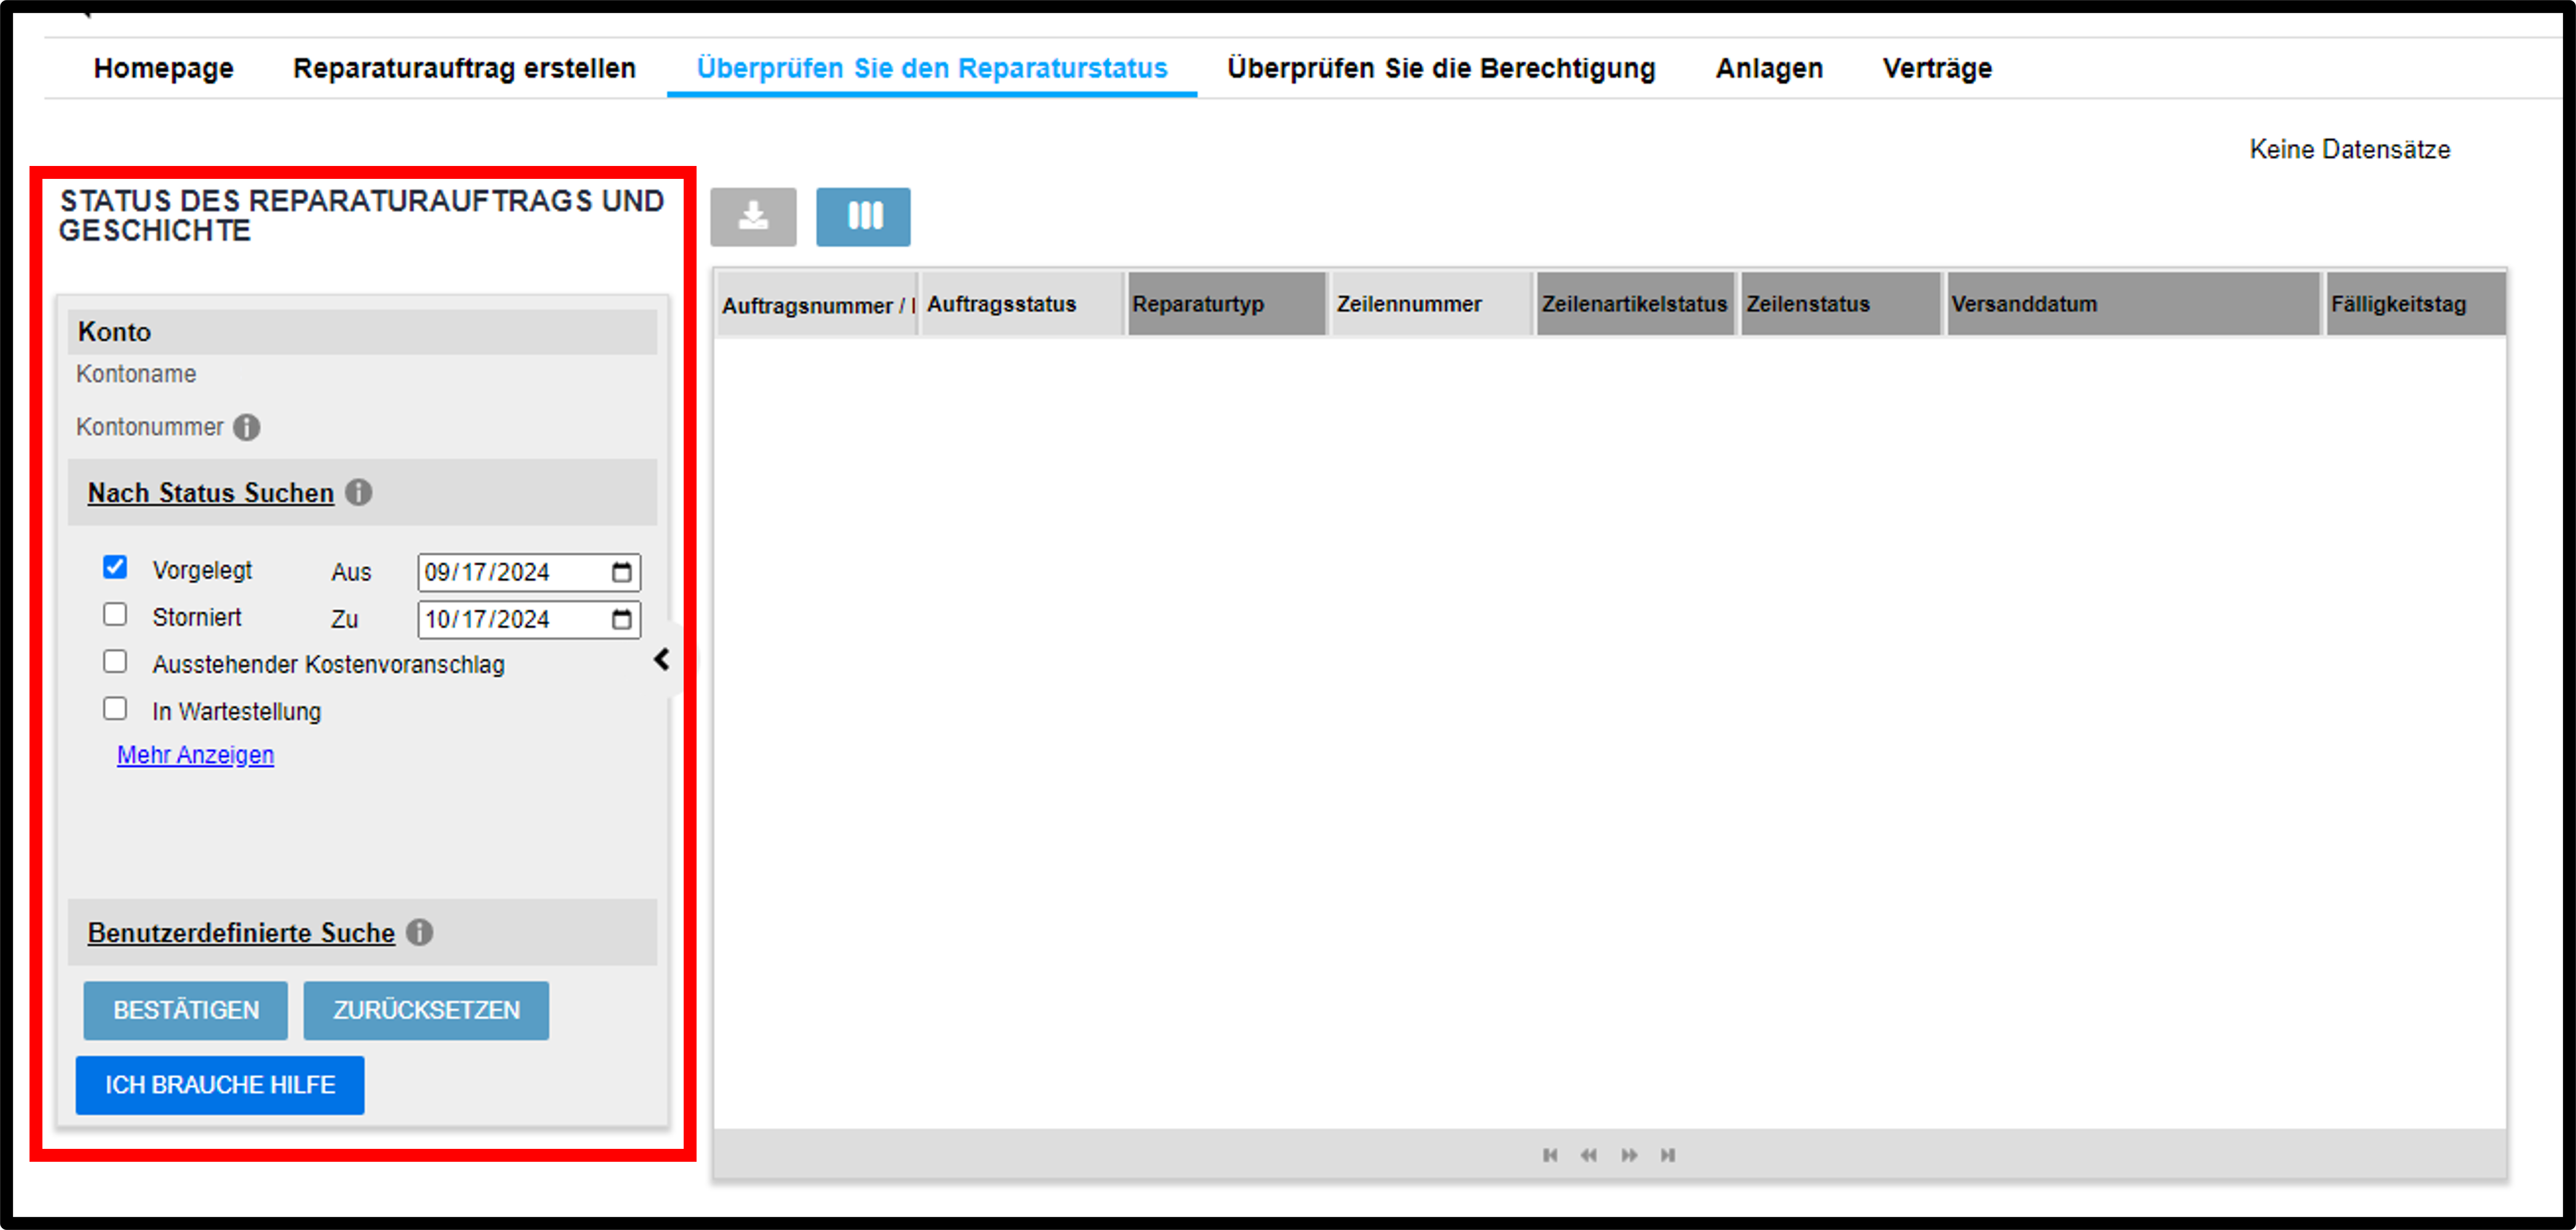Open the Verträge tab
2576x1230 pixels.
coord(1937,68)
